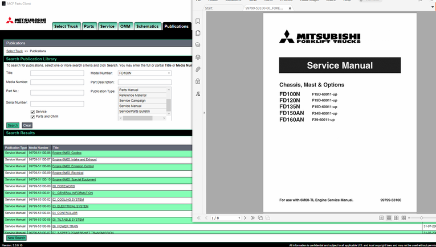Open the Select Truck tab
This screenshot has height=247, width=436.
point(66,26)
